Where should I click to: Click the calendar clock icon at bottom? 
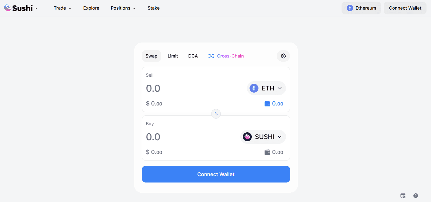pyautogui.click(x=403, y=196)
